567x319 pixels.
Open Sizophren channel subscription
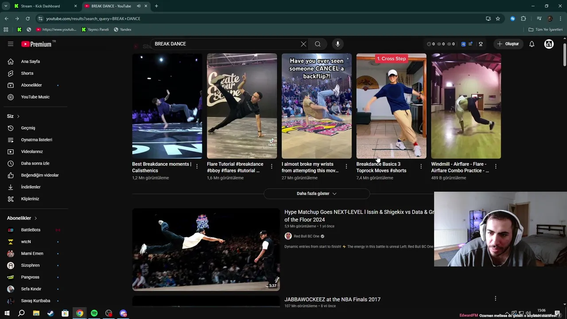(x=31, y=265)
